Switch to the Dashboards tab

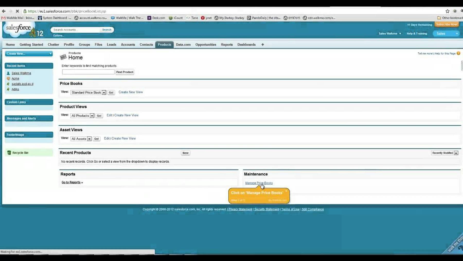[x=246, y=45]
